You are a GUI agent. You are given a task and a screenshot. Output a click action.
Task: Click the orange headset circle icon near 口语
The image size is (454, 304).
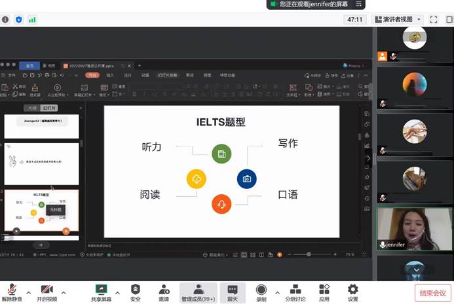click(221, 204)
